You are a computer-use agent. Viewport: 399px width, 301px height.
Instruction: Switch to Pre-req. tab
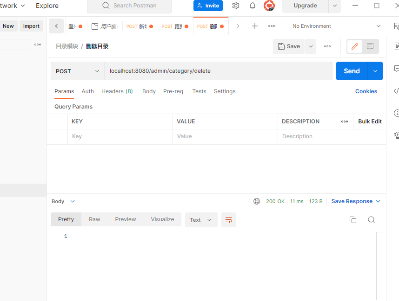174,91
